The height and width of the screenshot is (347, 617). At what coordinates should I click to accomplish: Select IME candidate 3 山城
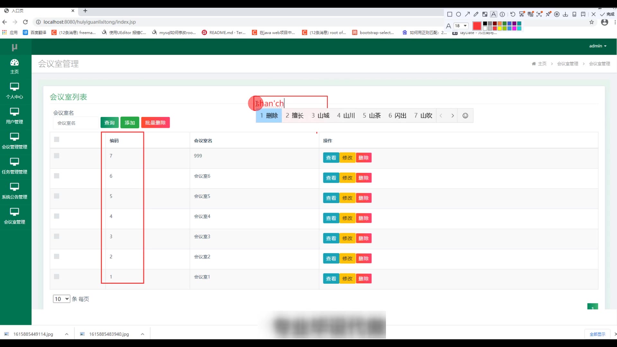320,116
